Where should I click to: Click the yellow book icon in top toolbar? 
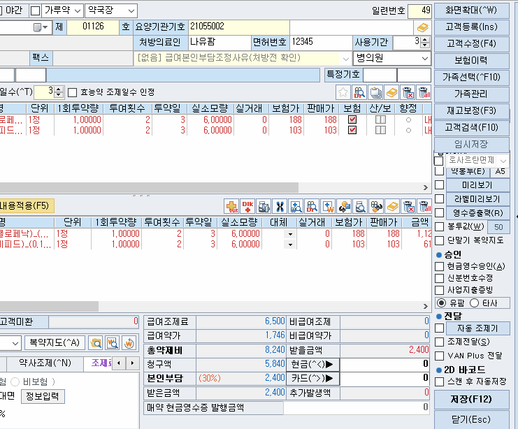[x=391, y=92]
